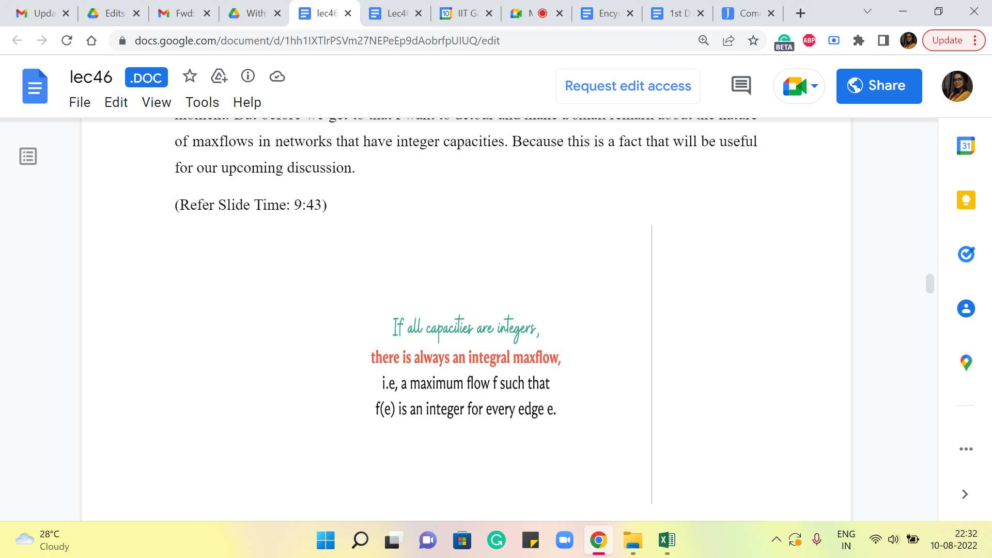The height and width of the screenshot is (558, 992).
Task: Open Google Calendar side panel
Action: point(965,146)
